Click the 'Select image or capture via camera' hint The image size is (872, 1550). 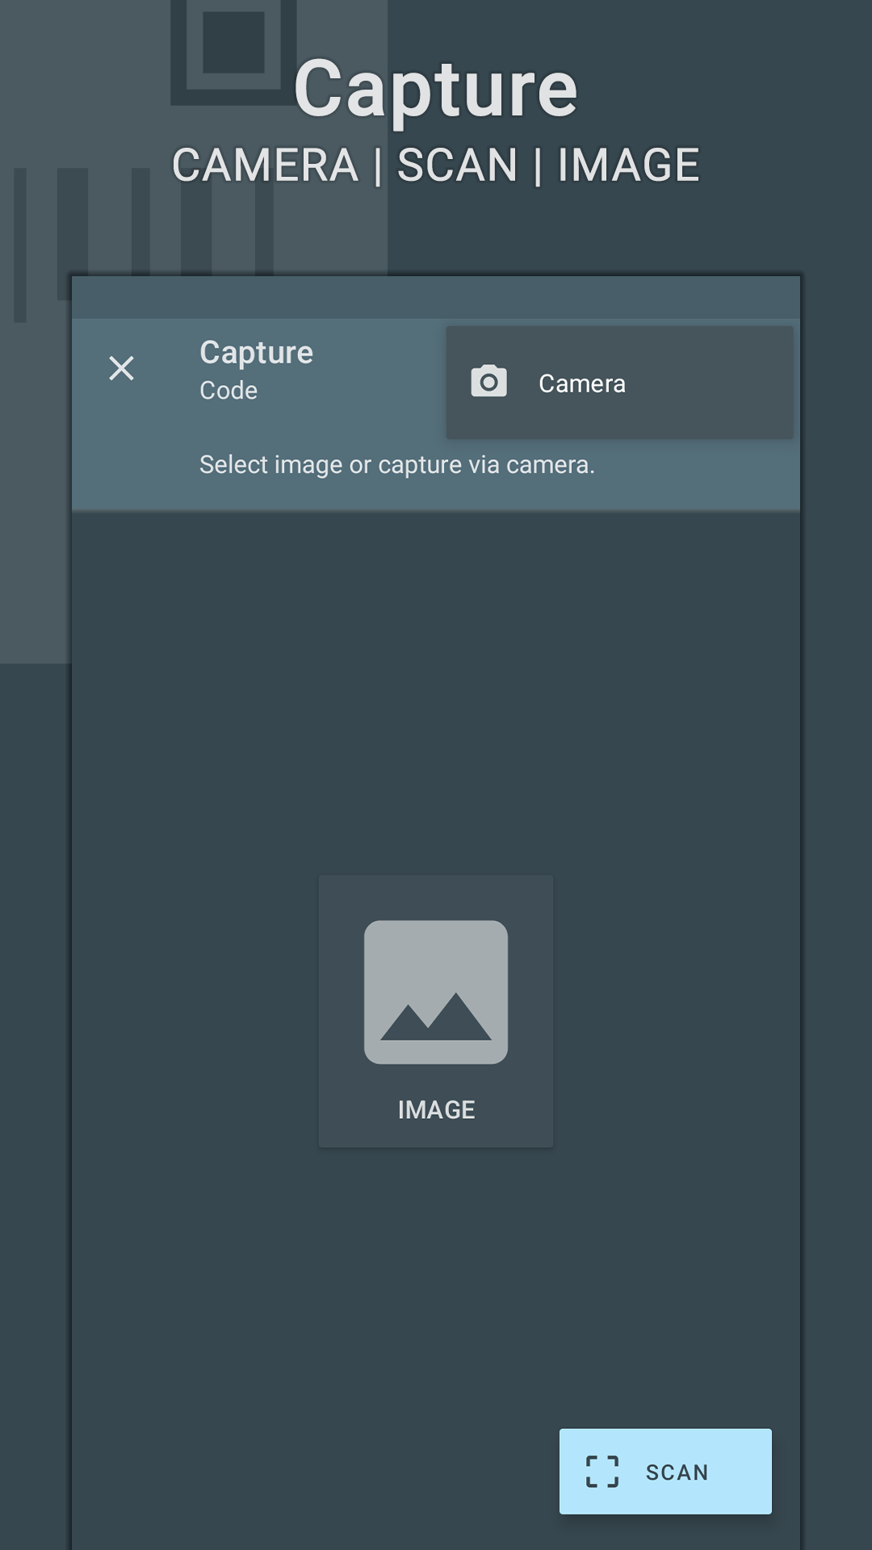[396, 465]
